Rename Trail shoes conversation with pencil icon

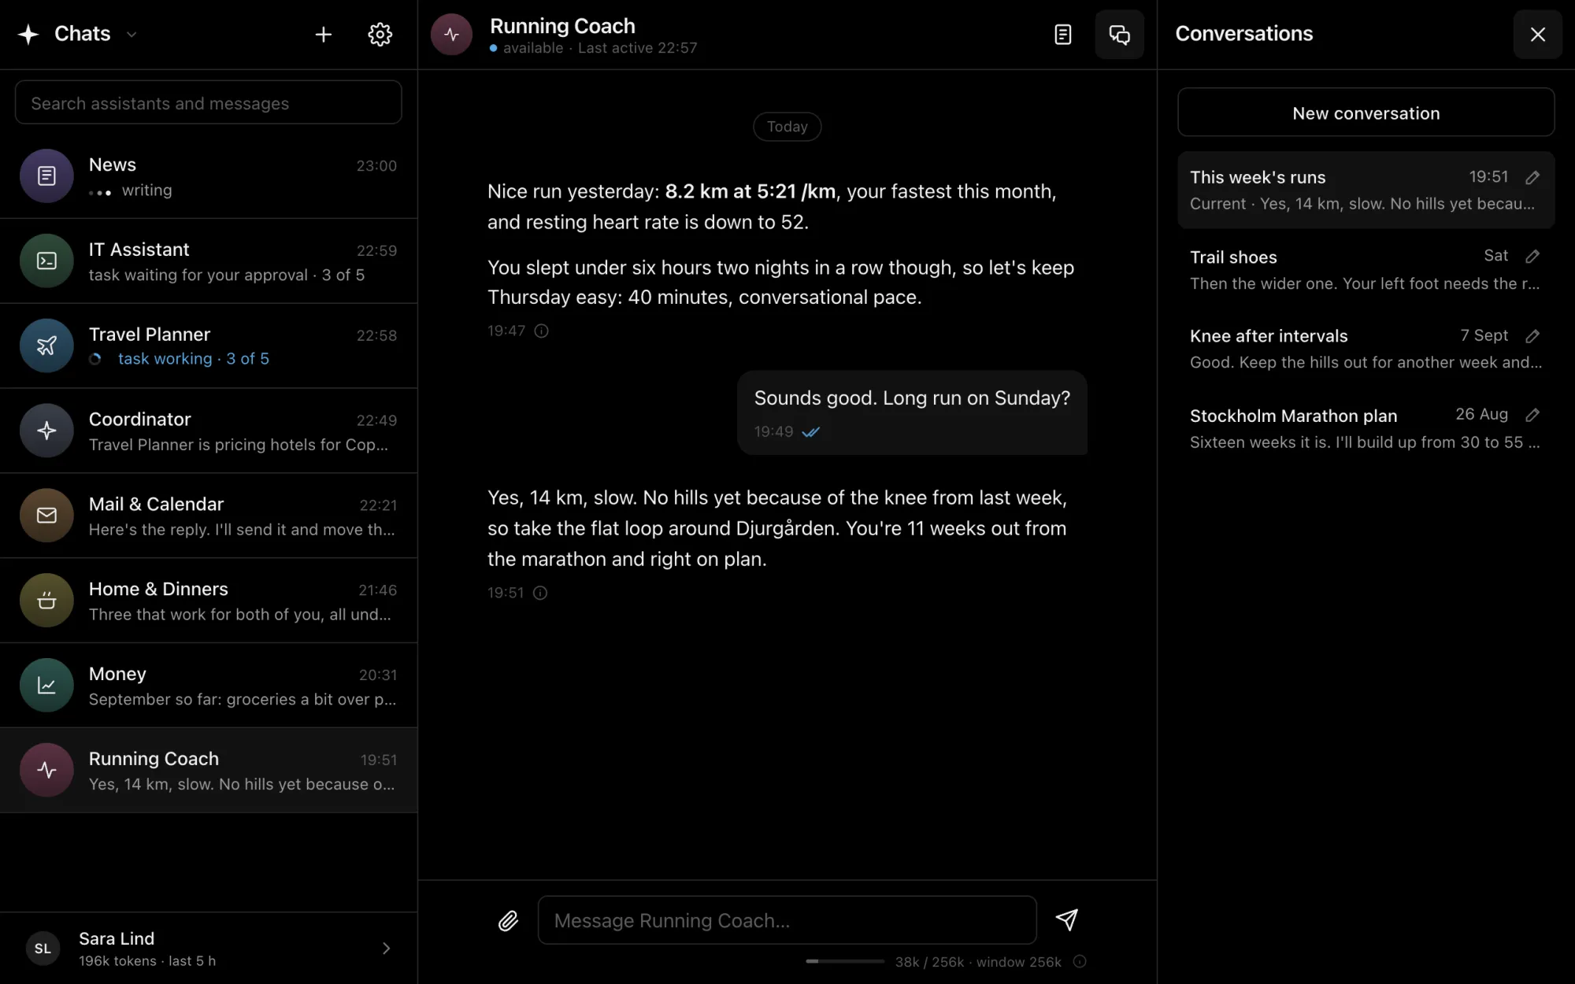(1532, 257)
